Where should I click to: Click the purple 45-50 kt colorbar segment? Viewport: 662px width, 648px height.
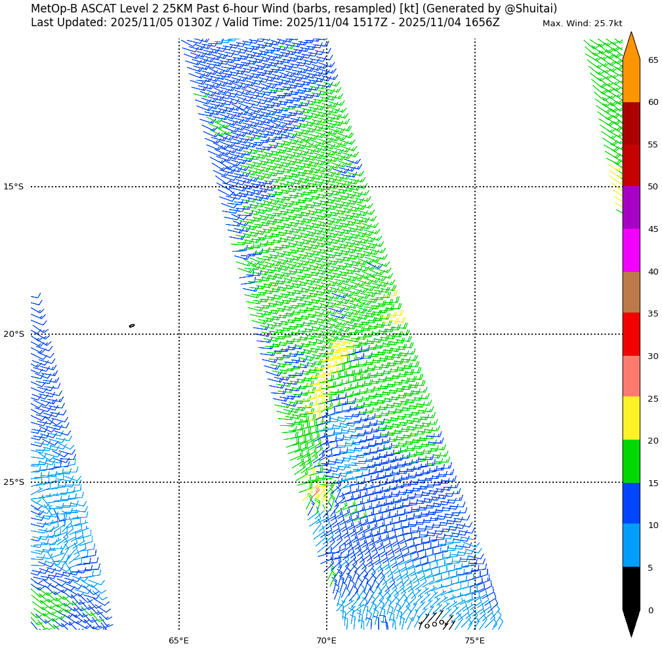(x=631, y=208)
